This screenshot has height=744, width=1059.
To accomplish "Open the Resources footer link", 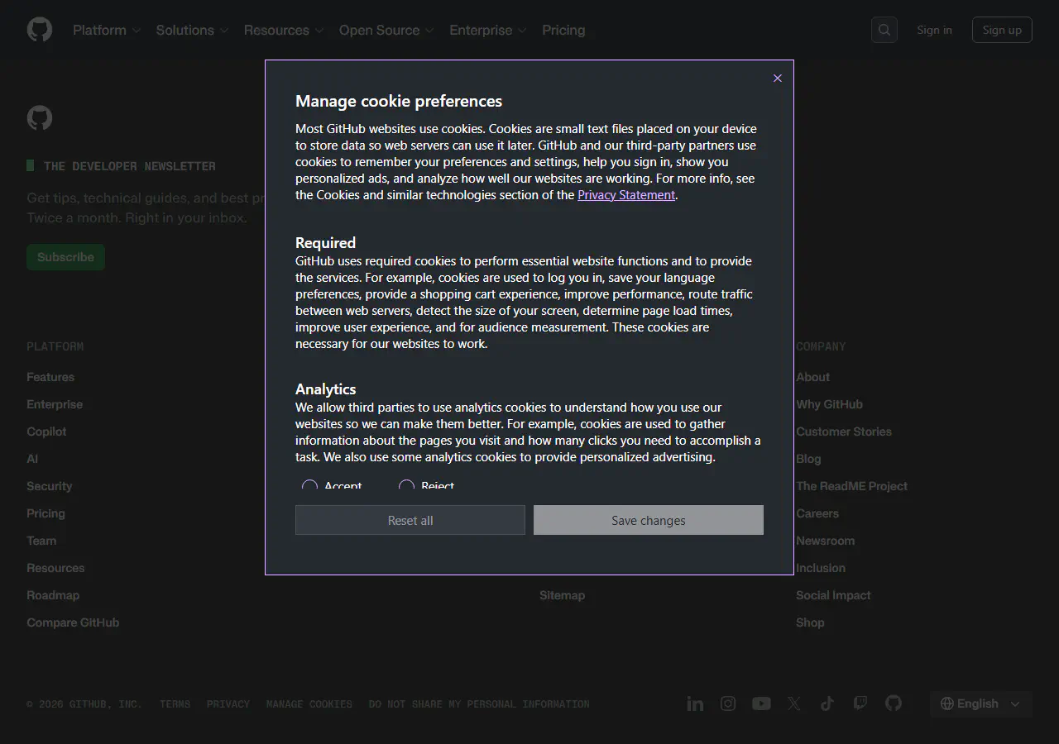I will tap(55, 568).
